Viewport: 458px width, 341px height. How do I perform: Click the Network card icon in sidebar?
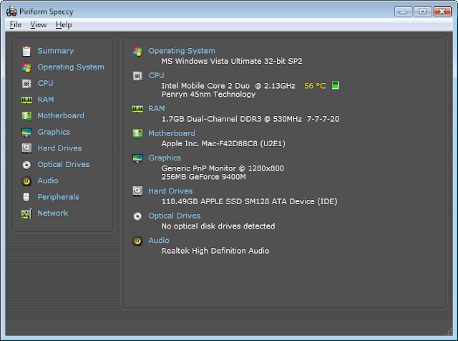(26, 213)
